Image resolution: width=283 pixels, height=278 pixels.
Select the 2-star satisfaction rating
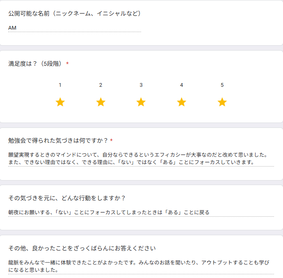[101, 102]
